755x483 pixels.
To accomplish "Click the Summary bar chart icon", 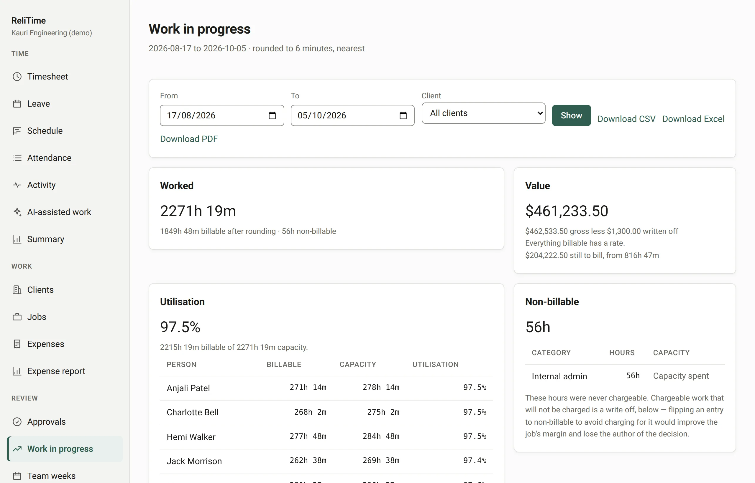I will [17, 239].
